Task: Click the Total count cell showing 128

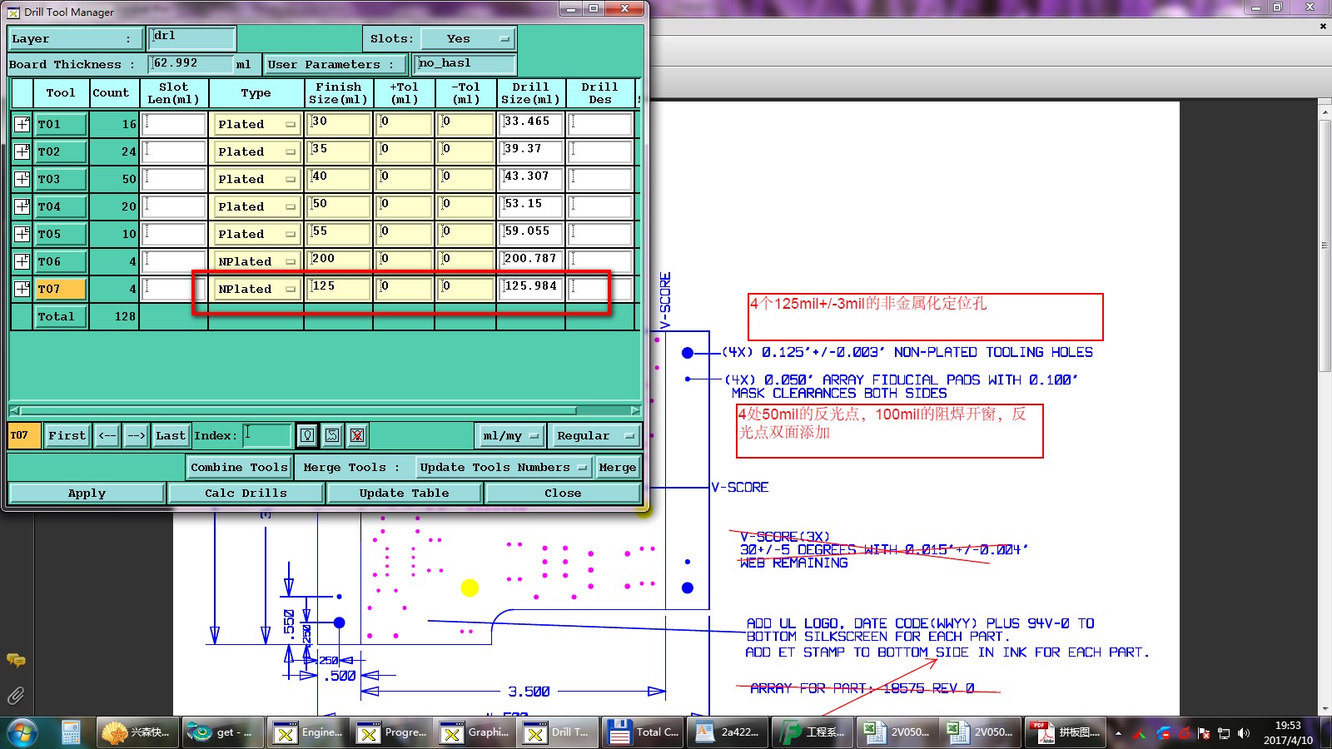Action: pos(113,316)
